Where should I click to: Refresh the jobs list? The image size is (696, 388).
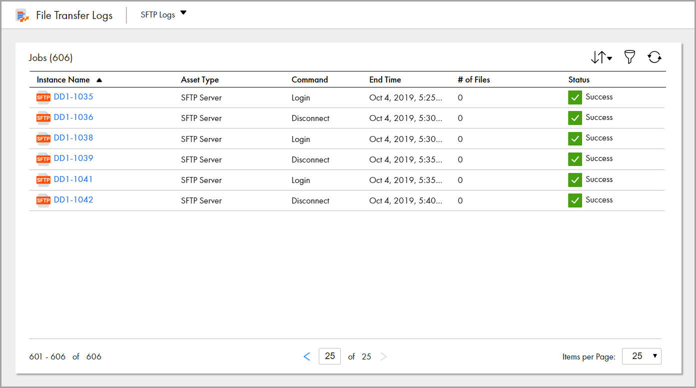tap(655, 57)
